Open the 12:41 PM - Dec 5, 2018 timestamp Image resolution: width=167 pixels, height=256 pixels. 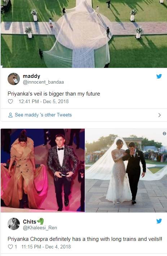point(44,102)
